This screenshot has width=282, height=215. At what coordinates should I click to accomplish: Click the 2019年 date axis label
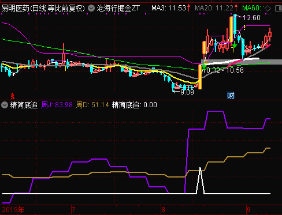tap(13, 210)
